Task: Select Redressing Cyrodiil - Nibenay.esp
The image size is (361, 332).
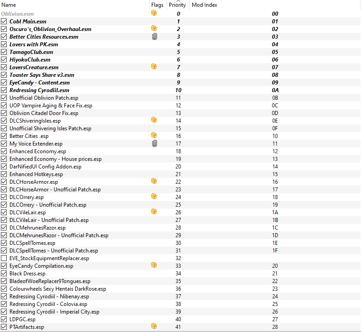Action: [49, 297]
